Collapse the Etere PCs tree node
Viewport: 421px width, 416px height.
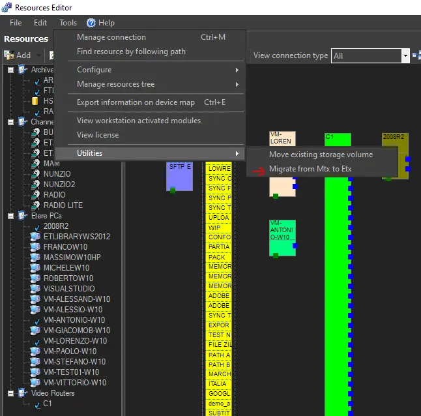(x=11, y=216)
